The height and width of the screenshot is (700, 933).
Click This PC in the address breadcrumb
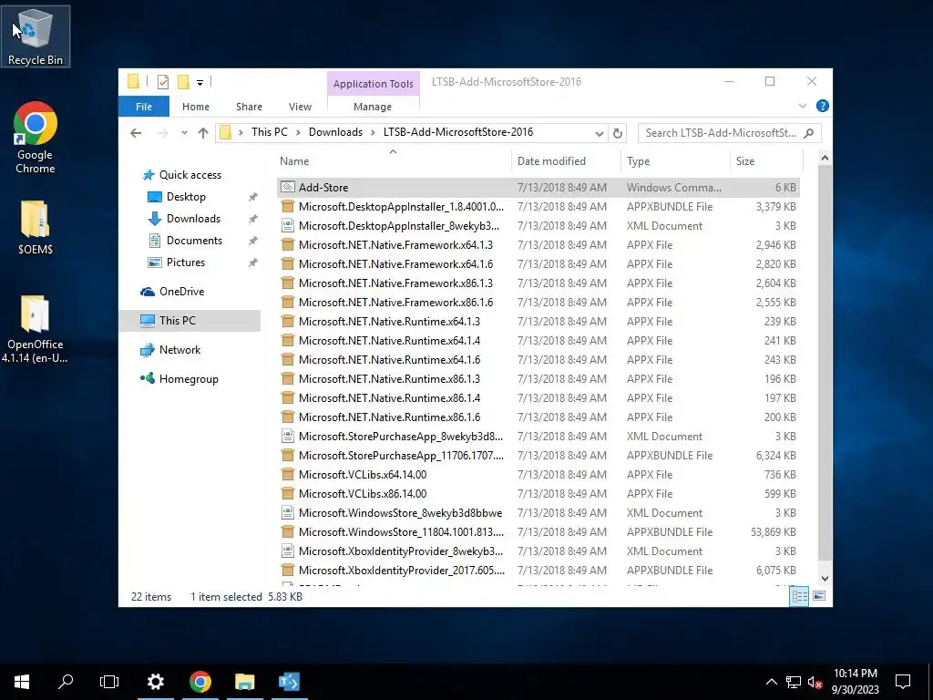(269, 132)
